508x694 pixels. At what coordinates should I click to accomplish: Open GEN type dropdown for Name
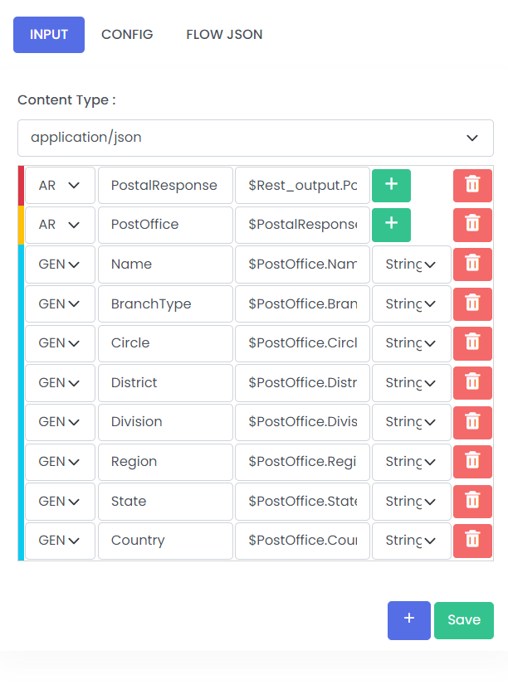[60, 264]
